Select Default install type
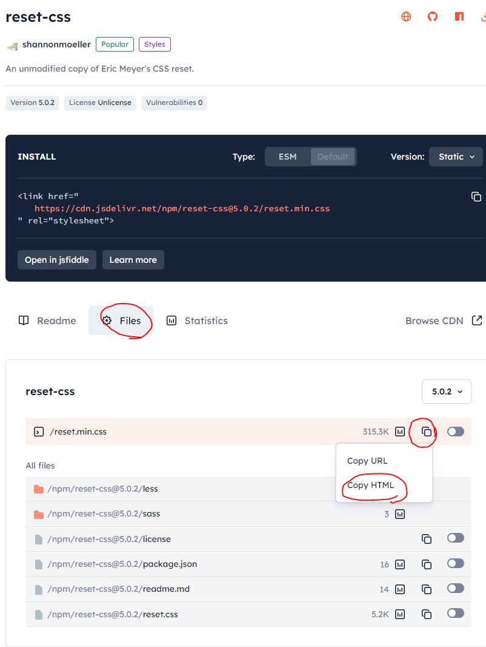 (333, 157)
